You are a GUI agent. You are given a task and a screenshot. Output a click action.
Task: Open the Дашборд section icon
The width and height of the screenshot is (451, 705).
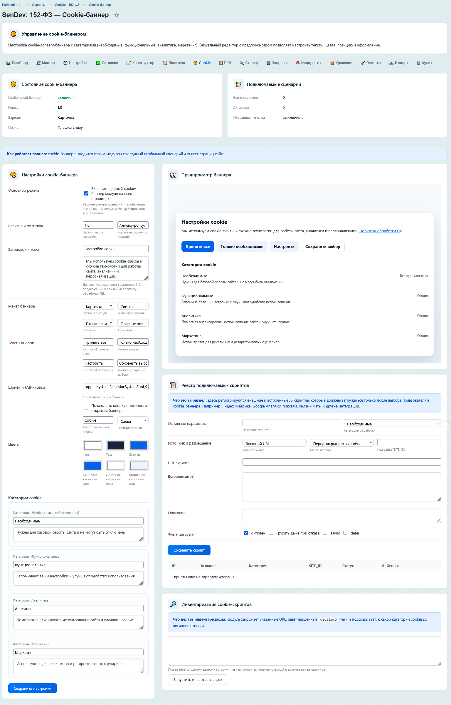pos(8,63)
